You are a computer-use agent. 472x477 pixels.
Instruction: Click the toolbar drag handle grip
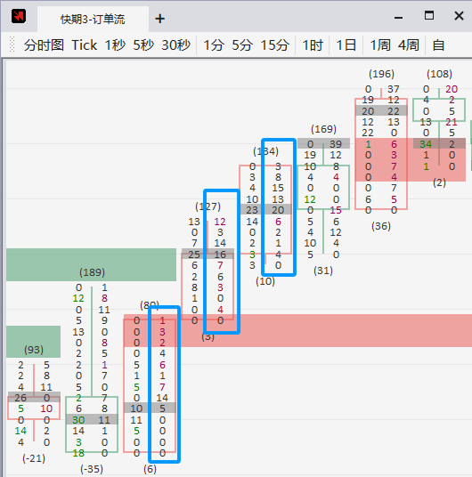tap(12, 44)
